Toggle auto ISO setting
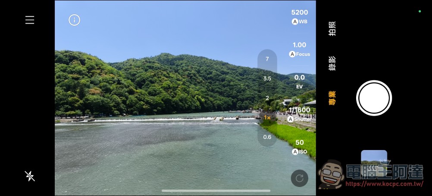 [300, 152]
